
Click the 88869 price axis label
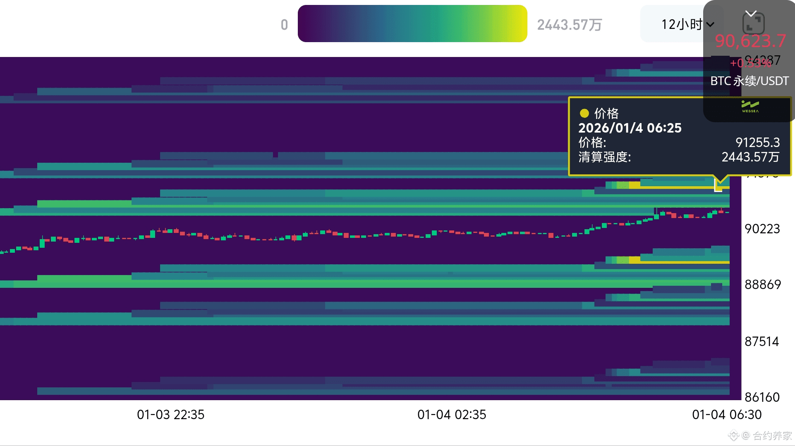click(762, 285)
